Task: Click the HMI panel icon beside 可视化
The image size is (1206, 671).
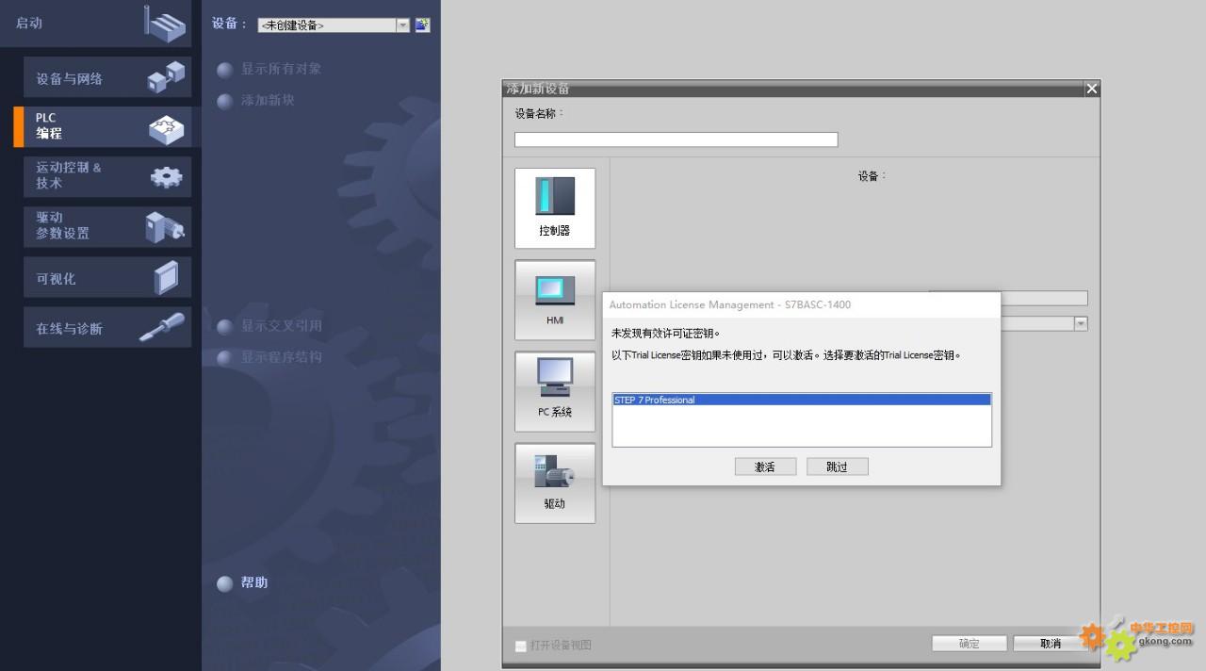Action: click(x=166, y=278)
